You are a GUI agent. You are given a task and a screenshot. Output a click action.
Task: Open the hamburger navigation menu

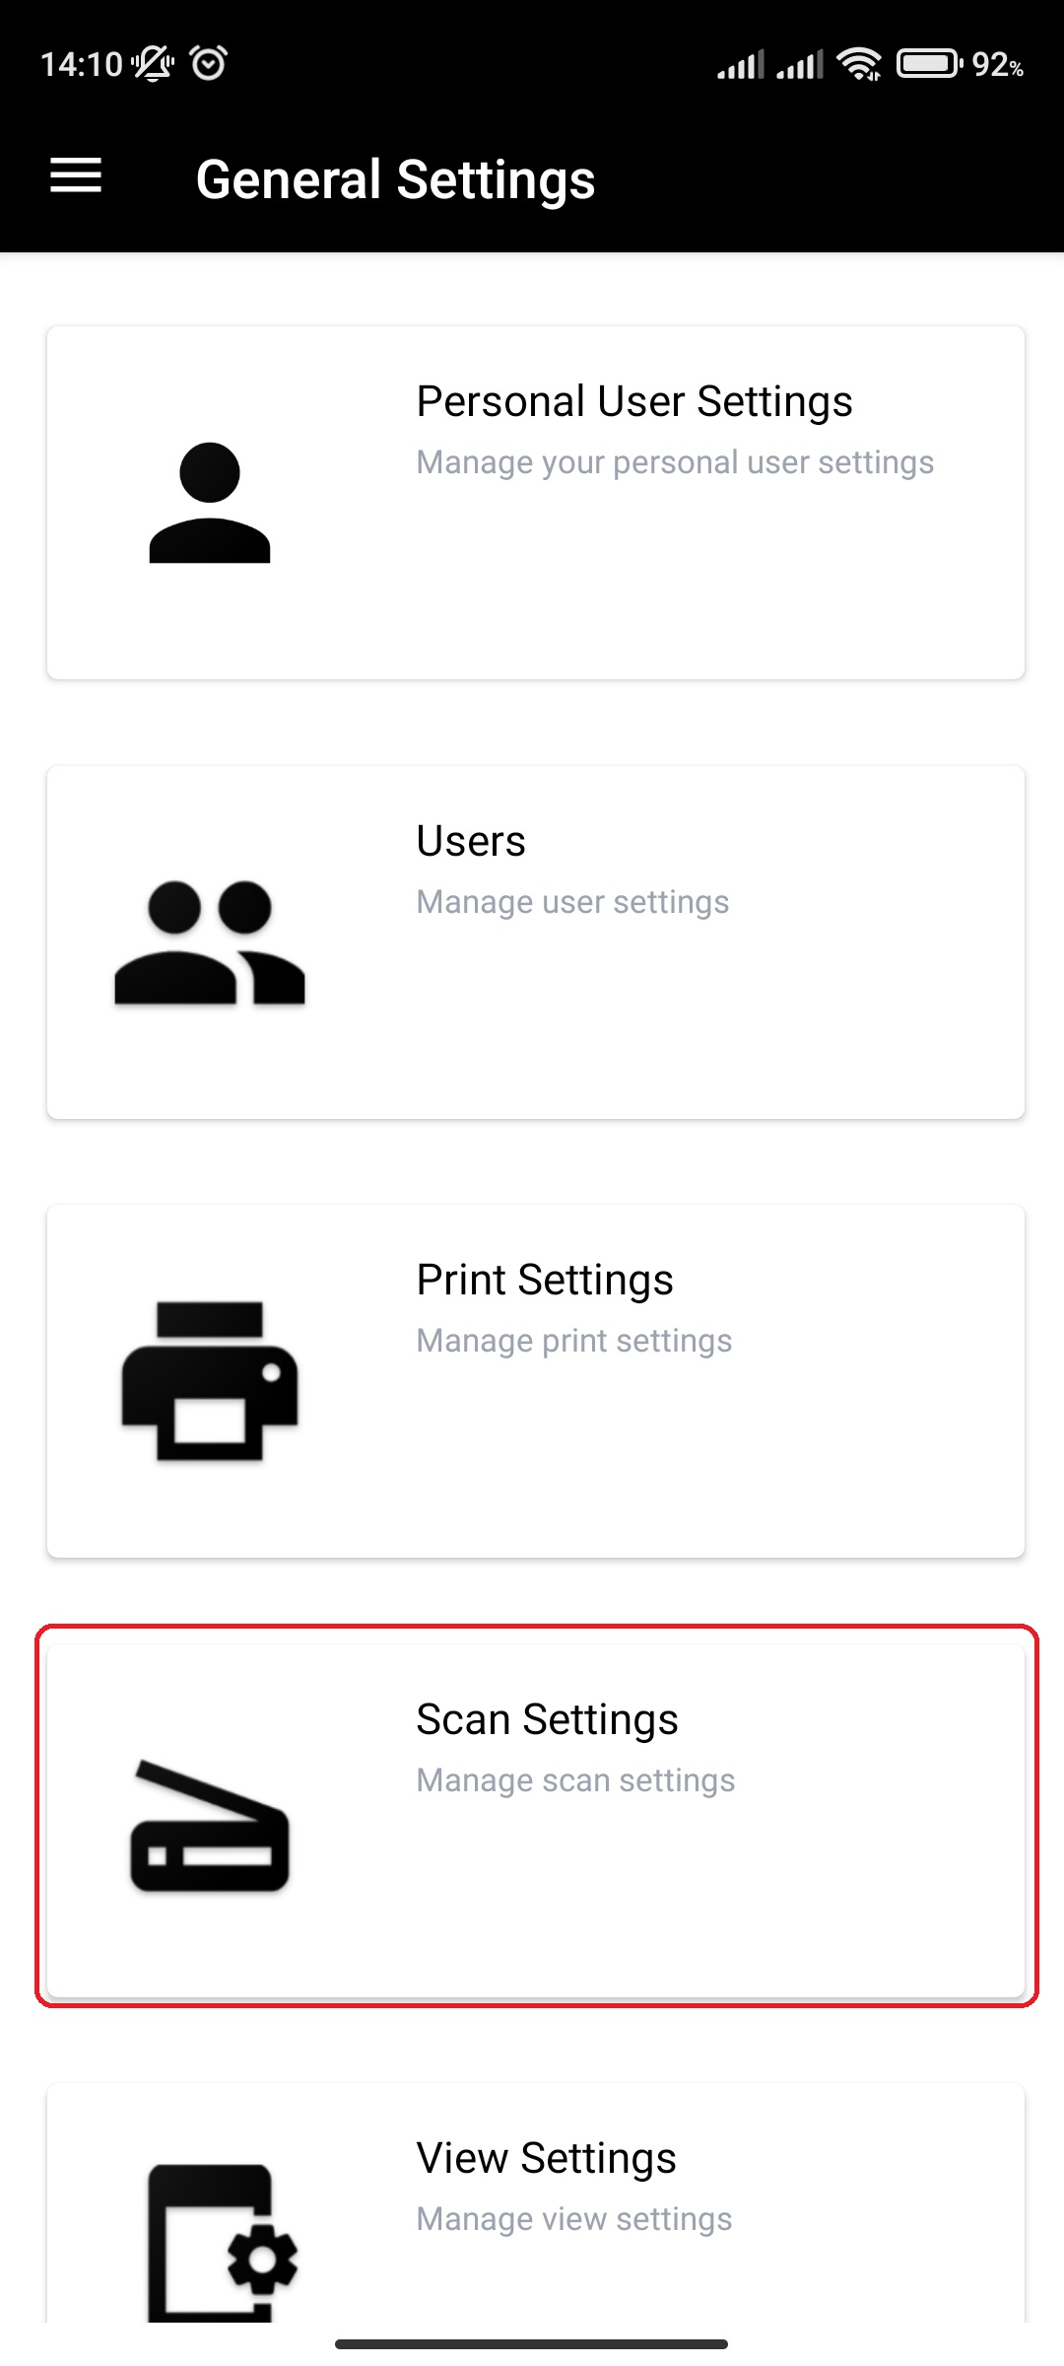click(x=76, y=176)
